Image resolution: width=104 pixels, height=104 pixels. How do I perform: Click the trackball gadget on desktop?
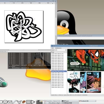click(3, 82)
